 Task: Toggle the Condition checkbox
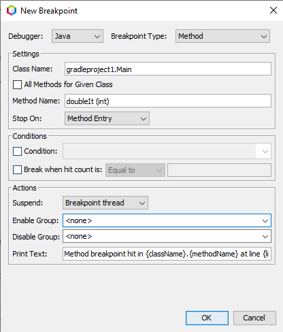(x=17, y=151)
